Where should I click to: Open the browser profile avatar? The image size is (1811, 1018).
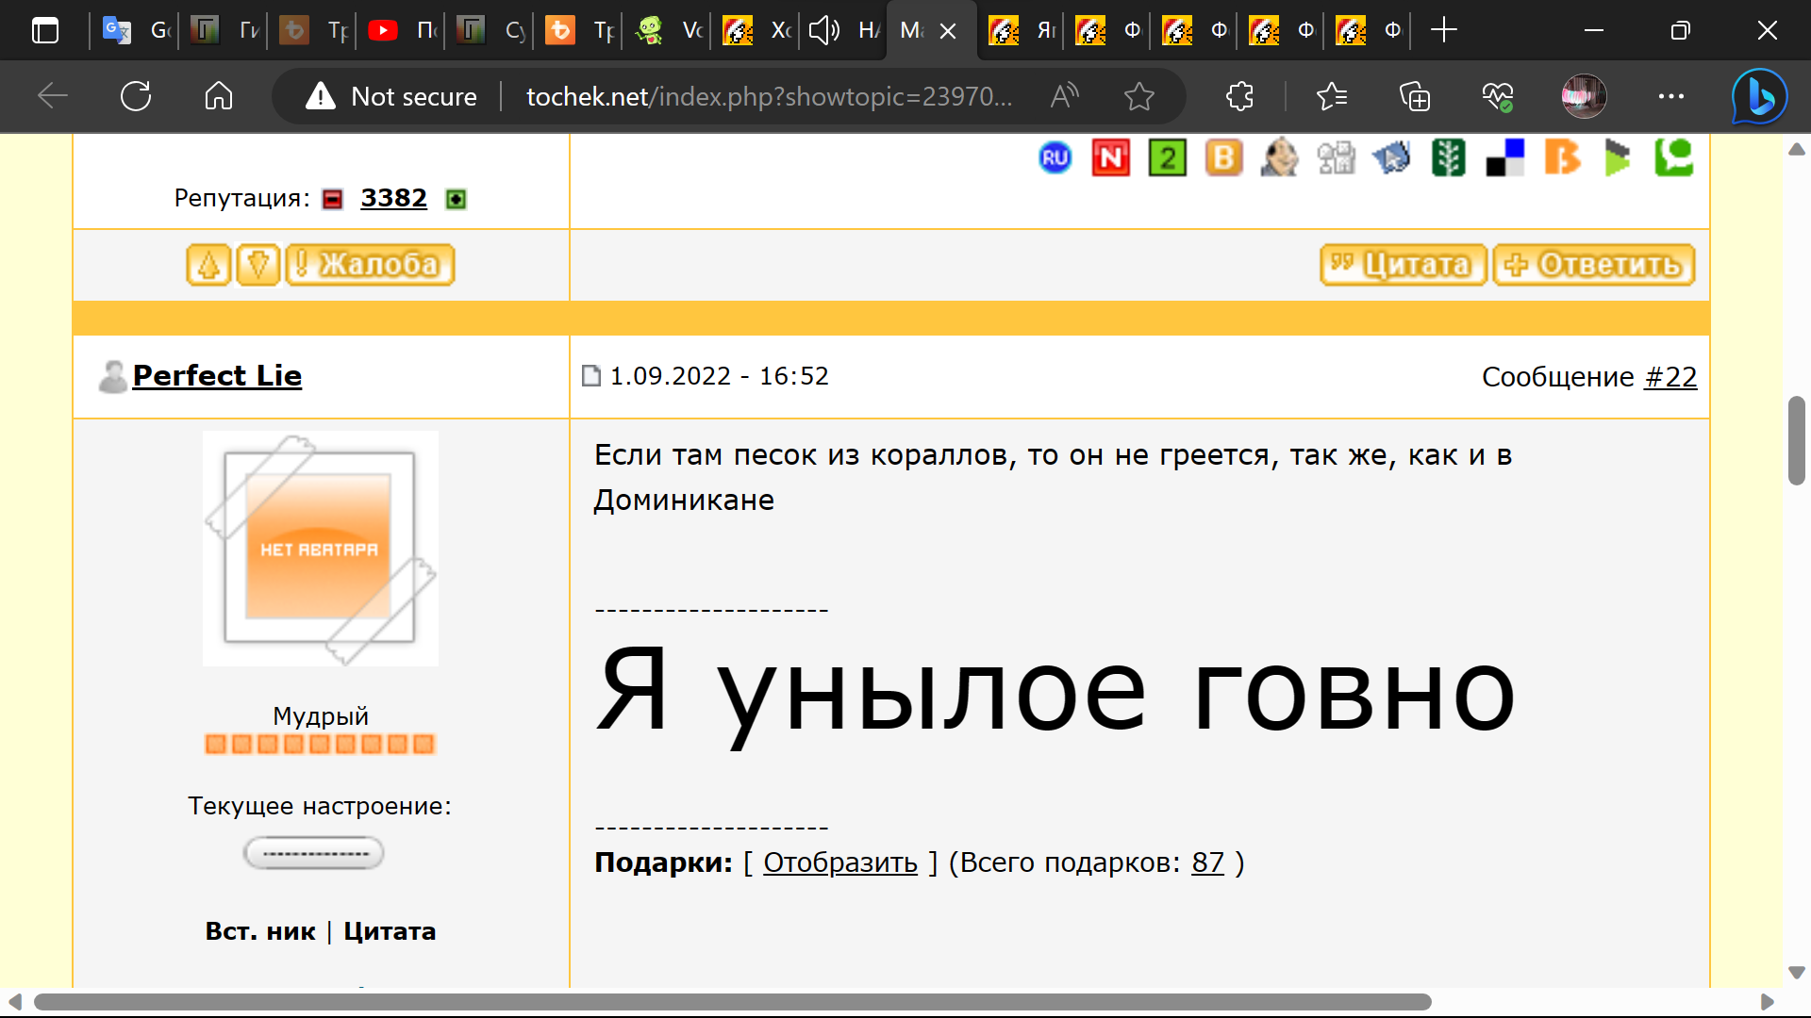1584,96
